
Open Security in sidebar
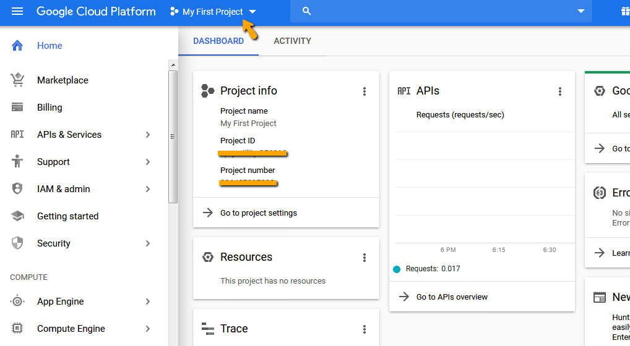[x=53, y=243]
